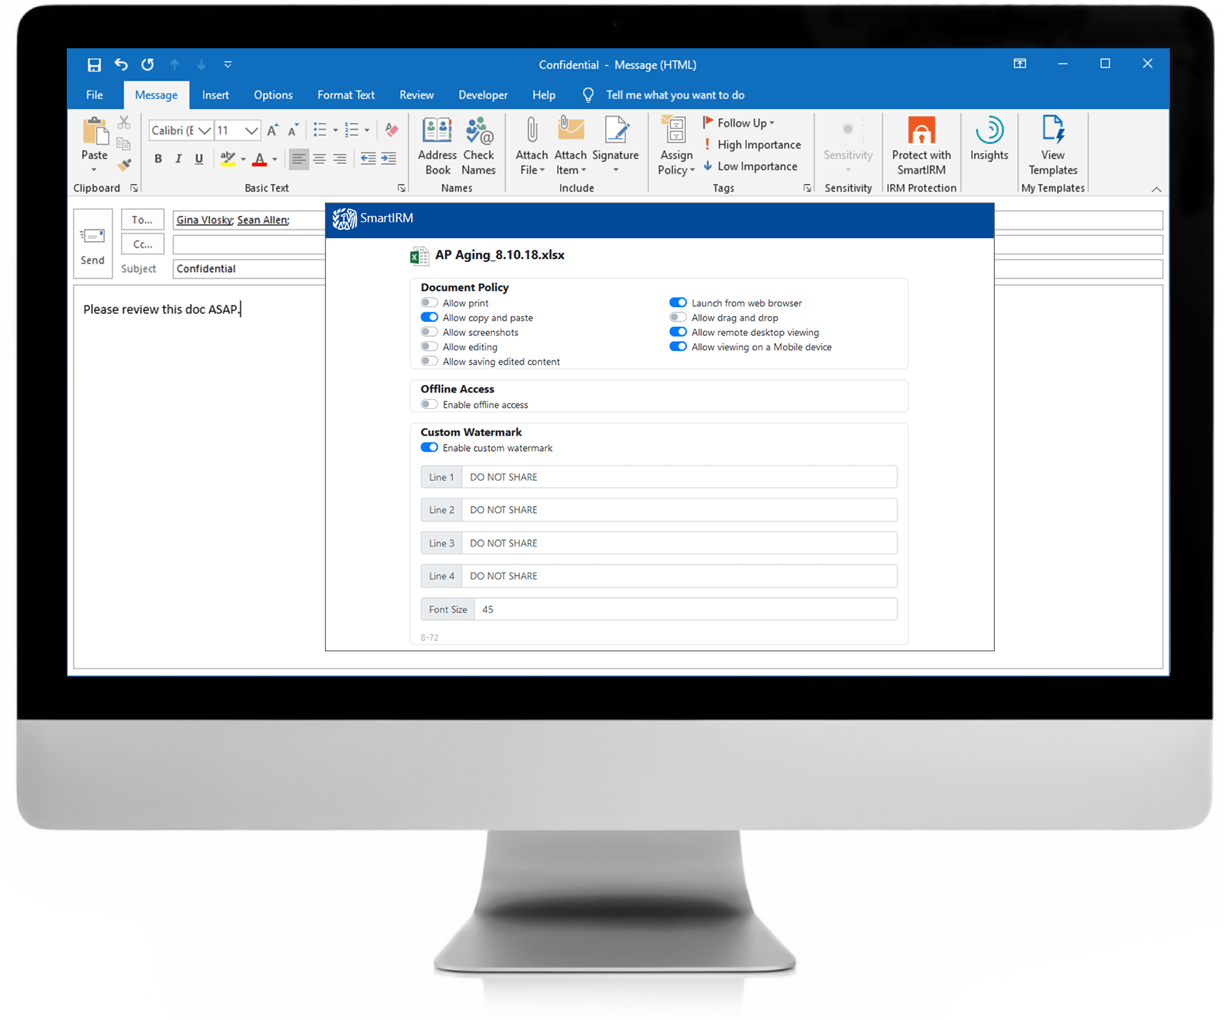The height and width of the screenshot is (1020, 1224).
Task: Open the Format Text tab
Action: (346, 95)
